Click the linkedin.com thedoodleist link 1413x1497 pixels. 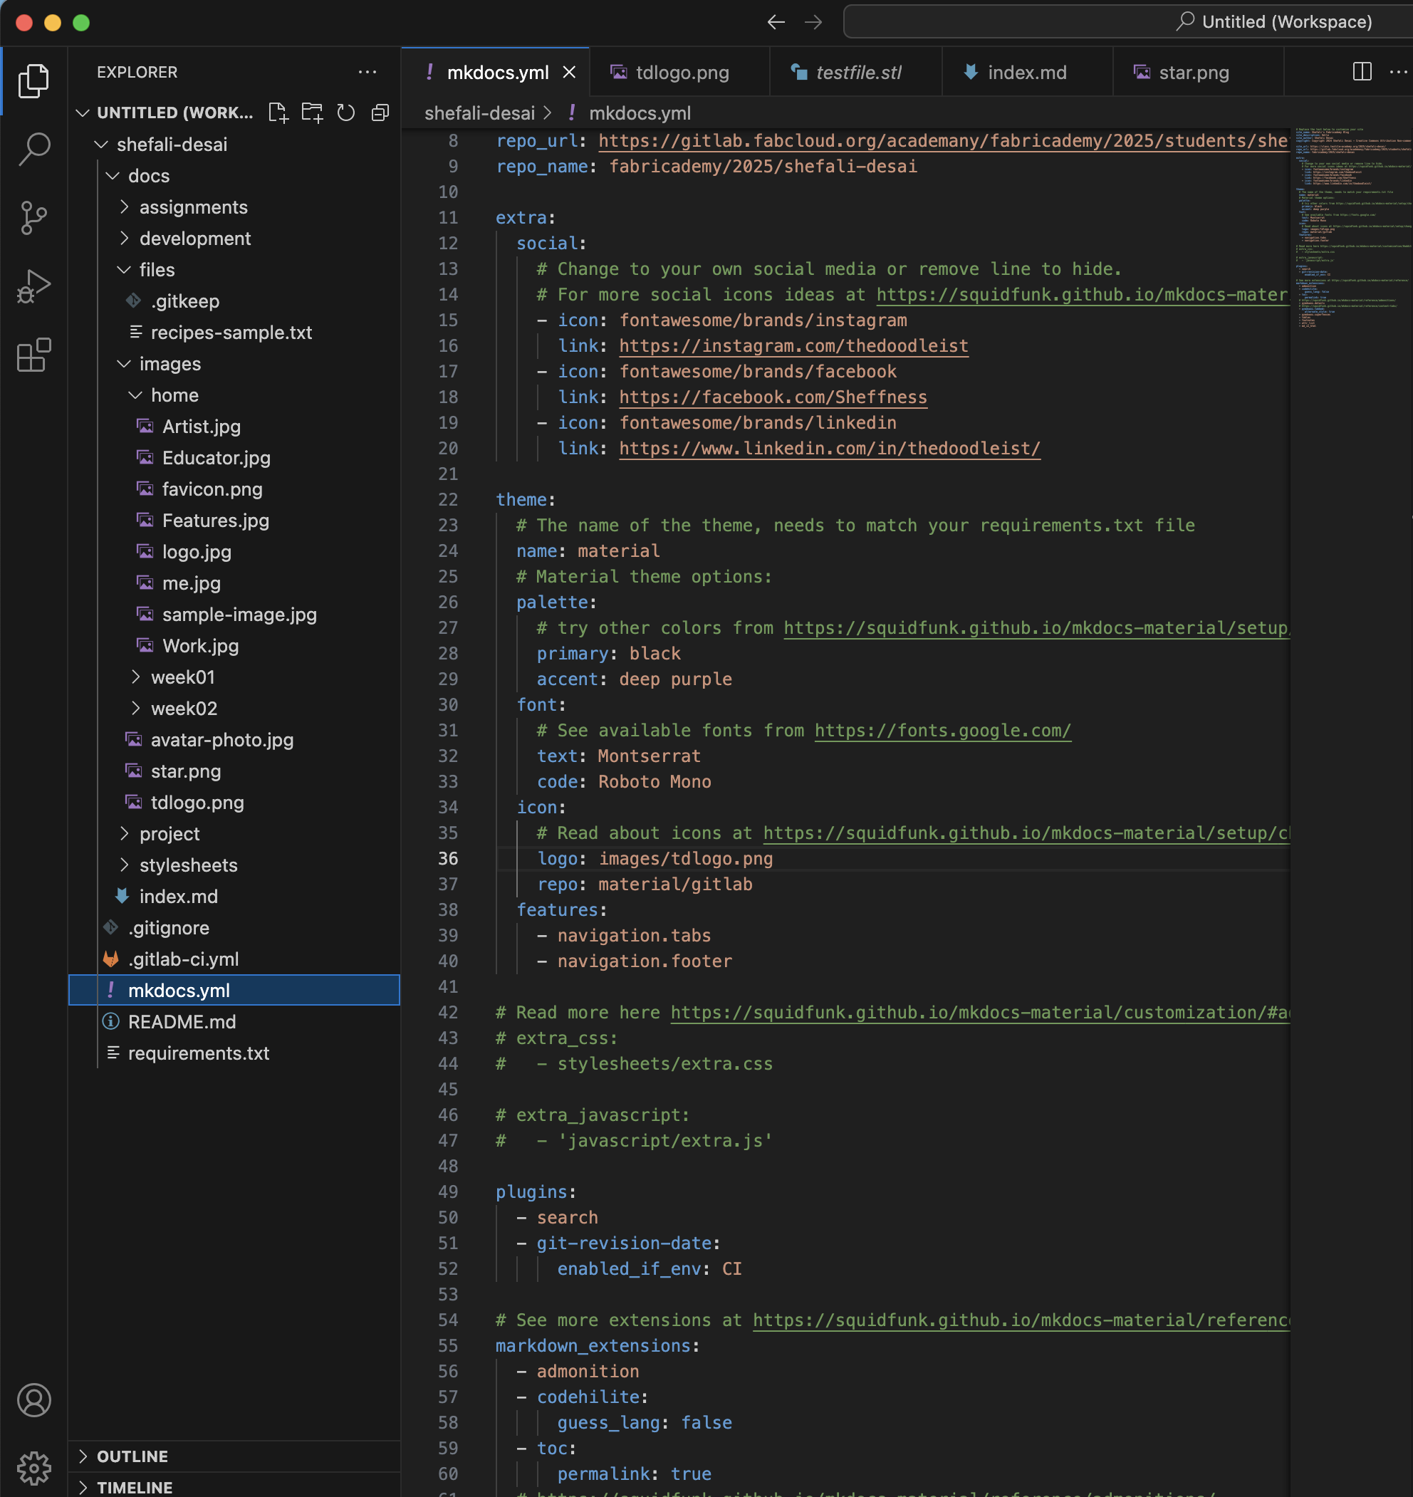click(x=829, y=448)
